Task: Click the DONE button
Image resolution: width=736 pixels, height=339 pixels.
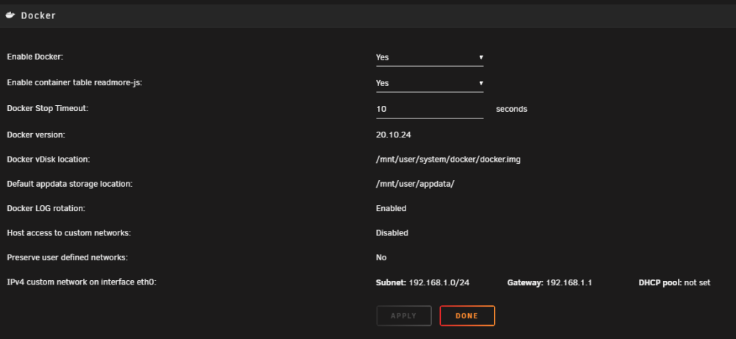Action: tap(467, 315)
